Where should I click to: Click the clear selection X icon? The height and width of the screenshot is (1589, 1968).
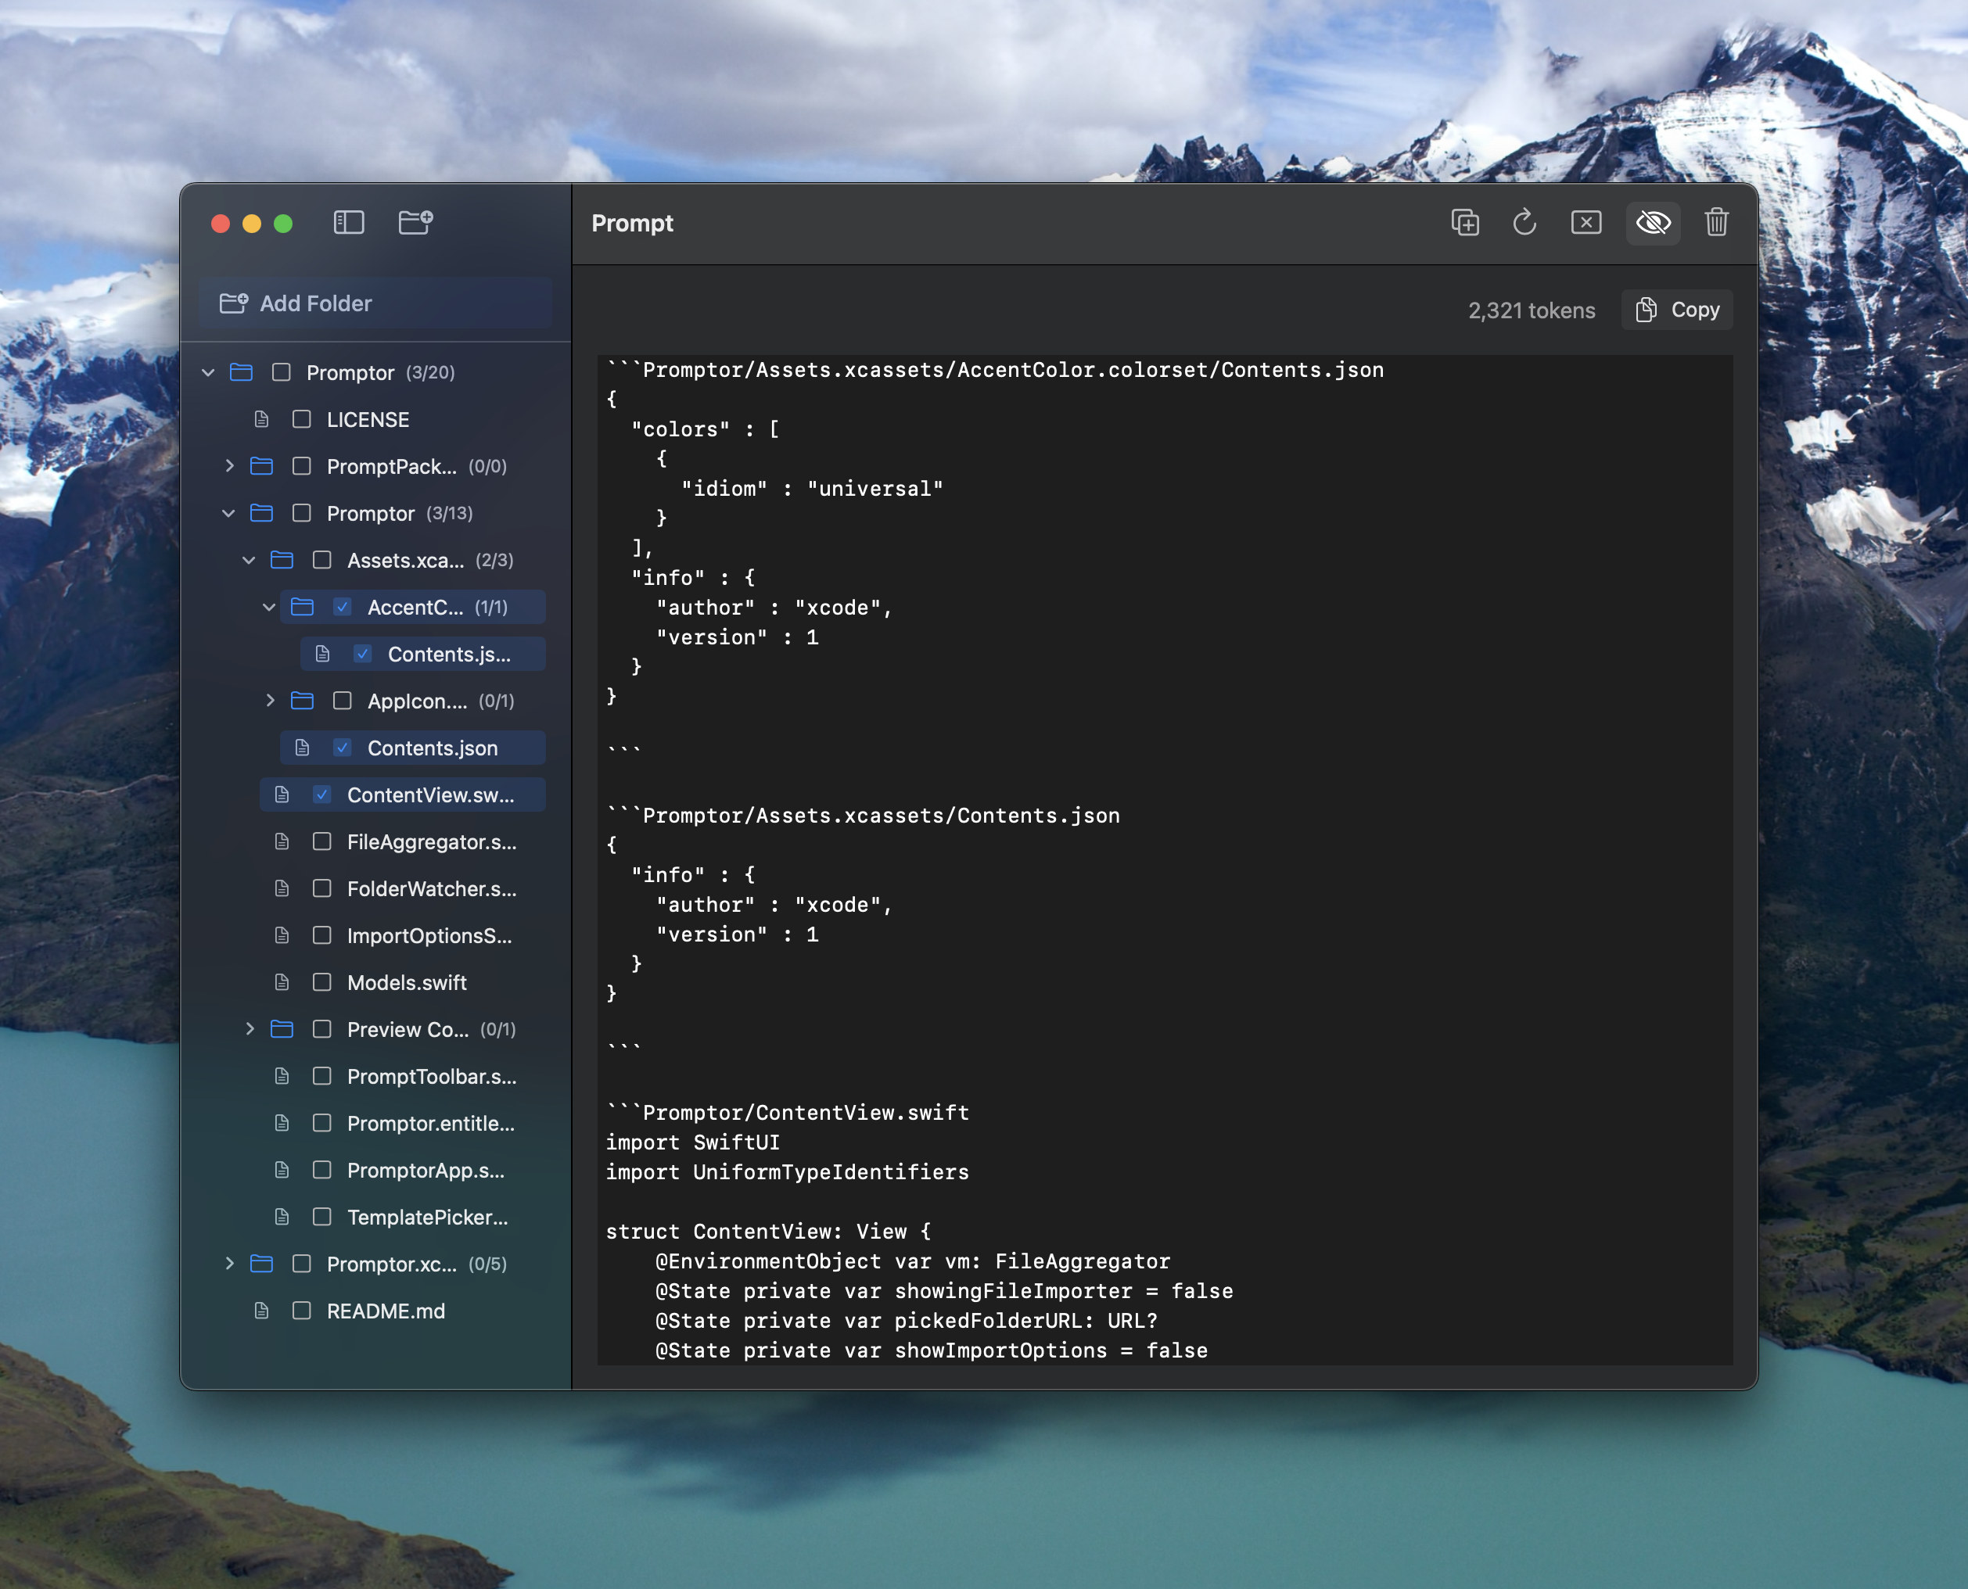pos(1586,222)
